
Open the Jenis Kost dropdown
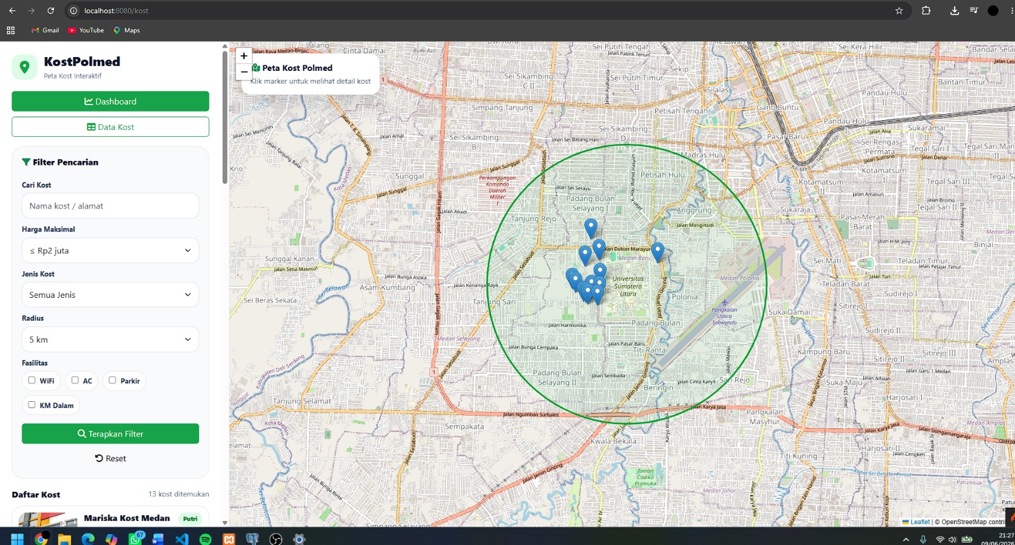[x=110, y=295]
